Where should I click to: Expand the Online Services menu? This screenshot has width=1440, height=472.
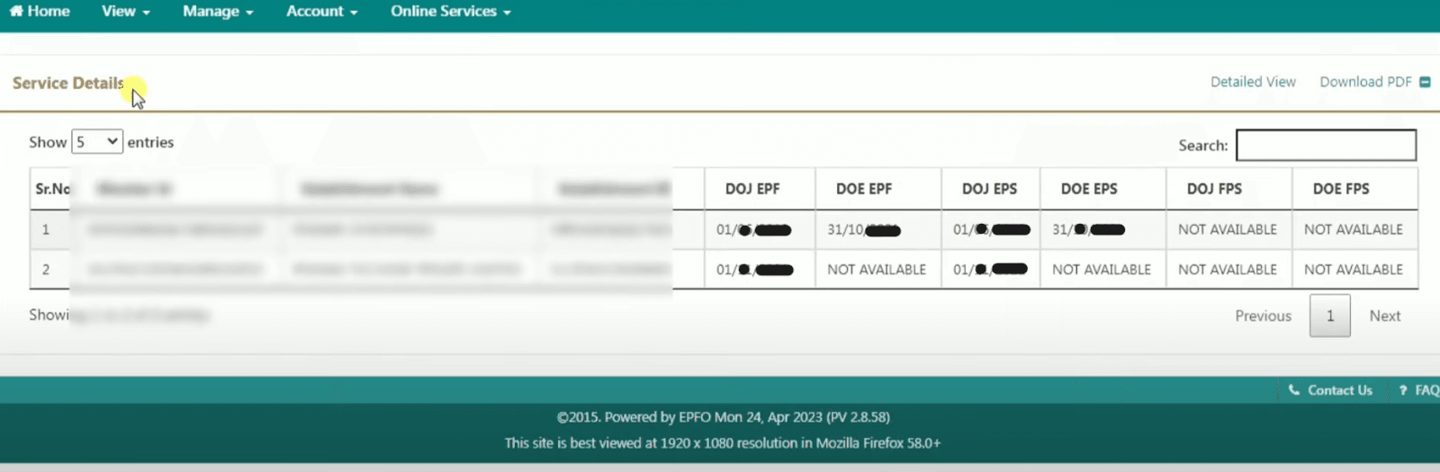(450, 12)
